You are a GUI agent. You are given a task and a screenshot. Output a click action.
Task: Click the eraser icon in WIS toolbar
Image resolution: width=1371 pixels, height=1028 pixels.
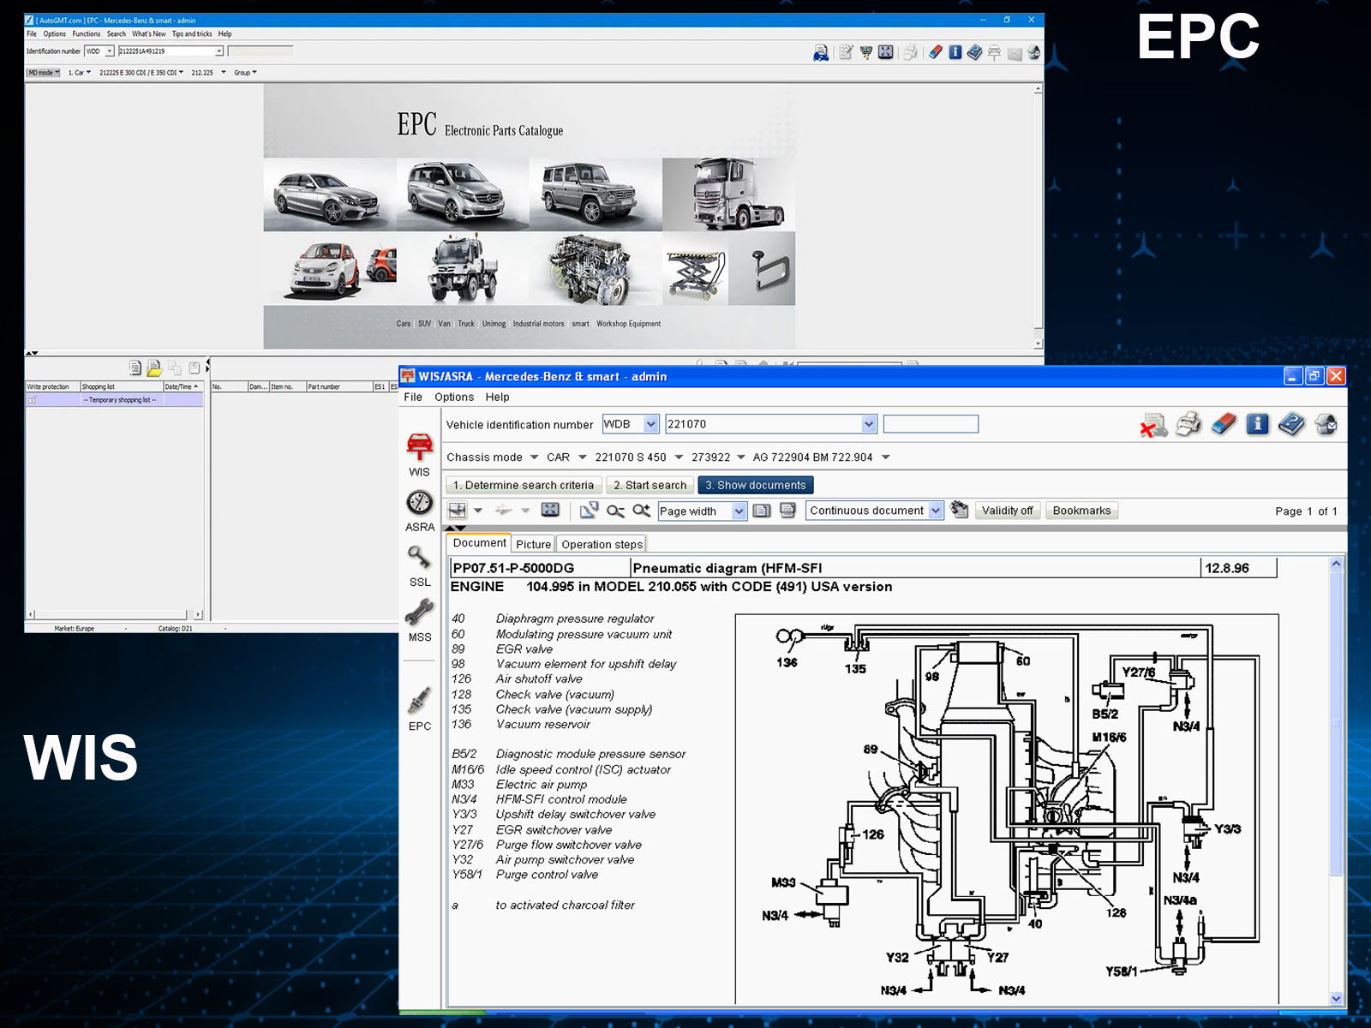pos(1224,424)
